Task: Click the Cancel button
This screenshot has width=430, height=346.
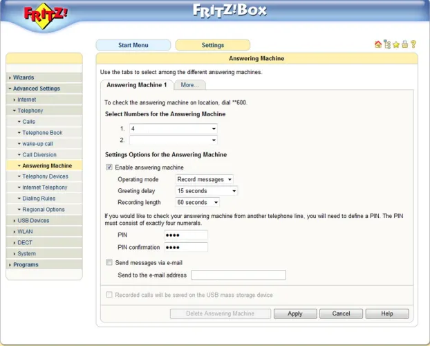Action: tap(341, 313)
